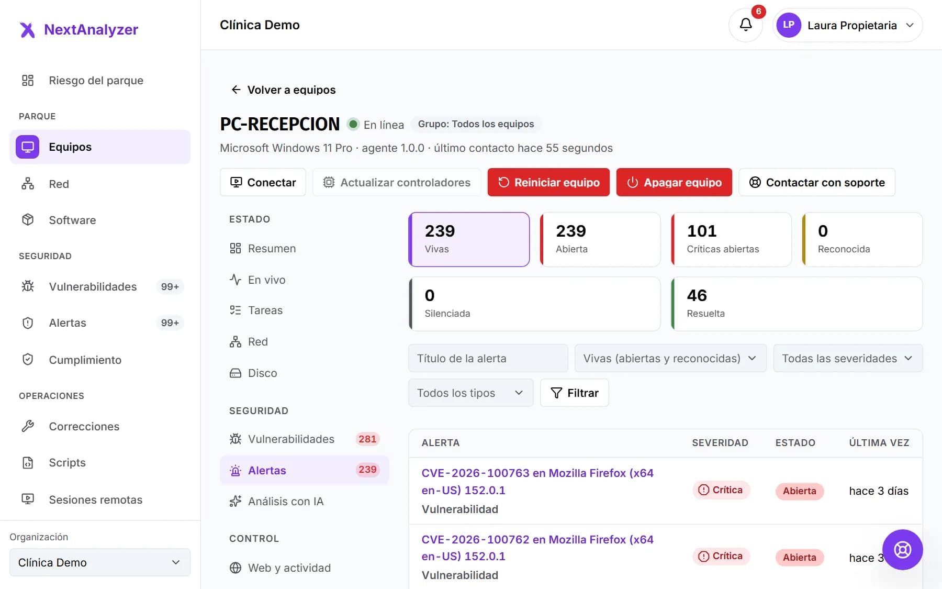Open the device Red network icon
Viewport: 942px width, 589px height.
[235, 341]
